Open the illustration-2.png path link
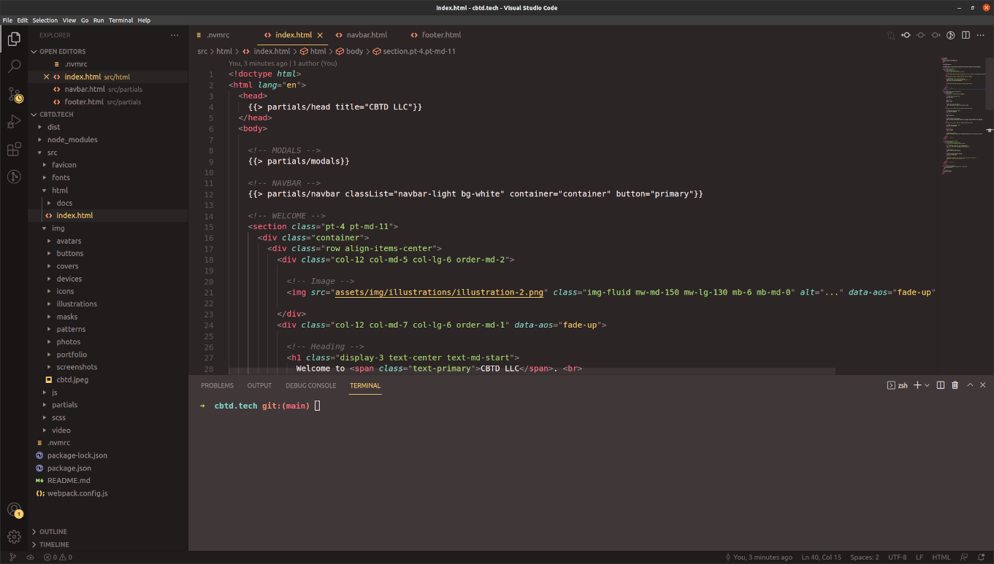 click(440, 293)
